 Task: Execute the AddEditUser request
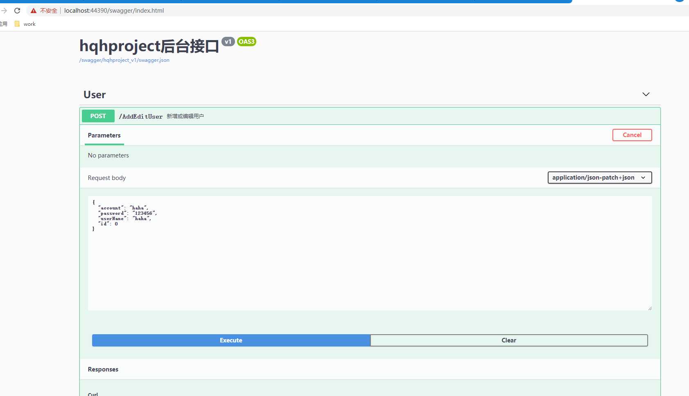point(231,340)
